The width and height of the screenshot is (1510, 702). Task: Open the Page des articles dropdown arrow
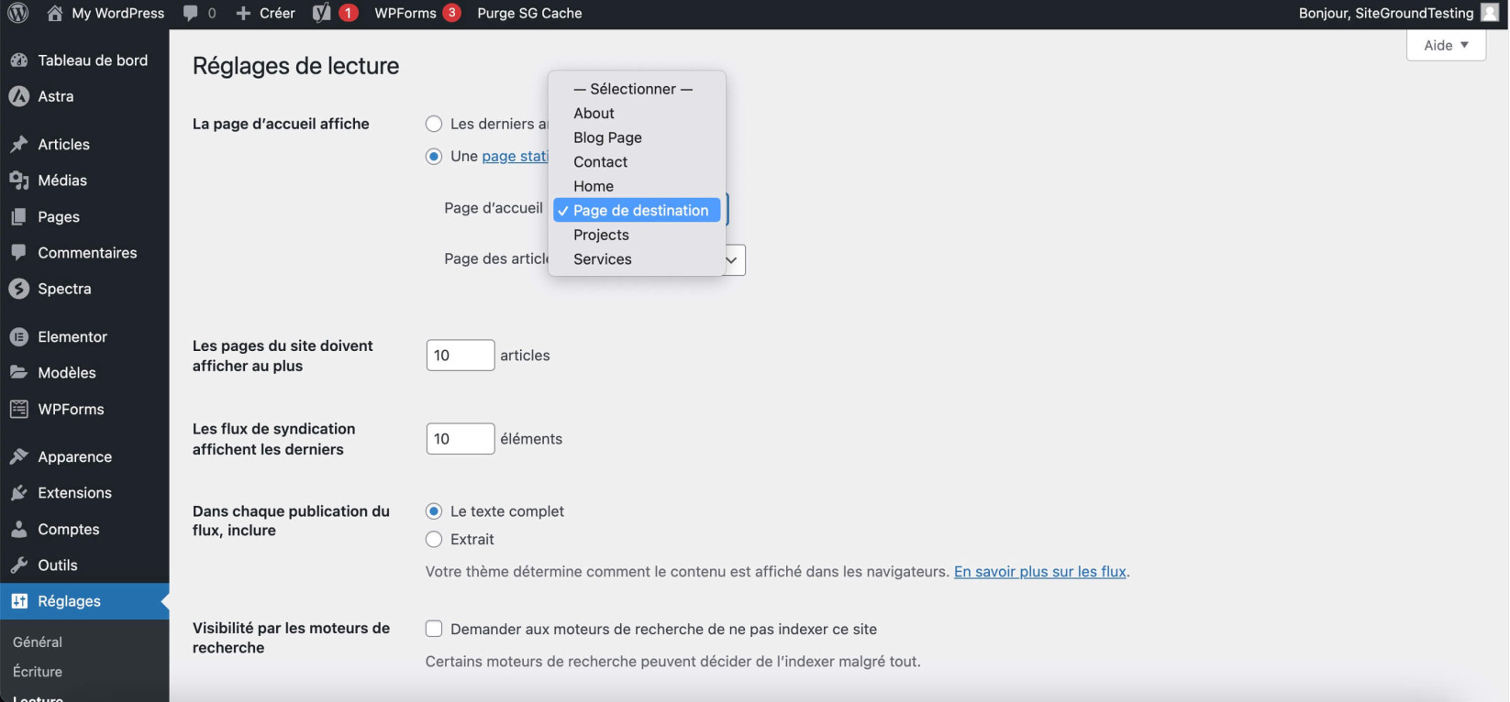click(x=732, y=260)
